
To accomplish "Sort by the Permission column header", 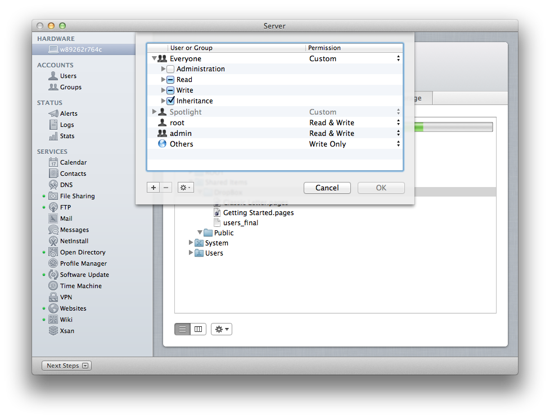I will 354,48.
